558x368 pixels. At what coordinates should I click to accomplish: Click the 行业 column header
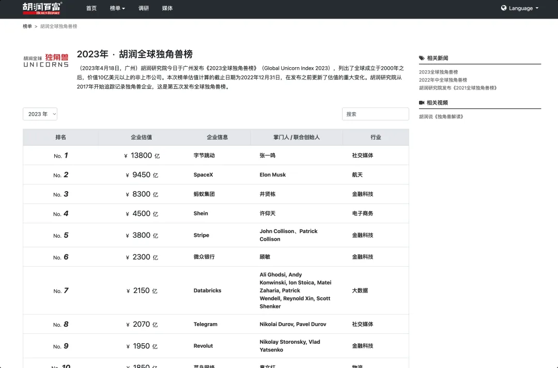click(x=376, y=137)
